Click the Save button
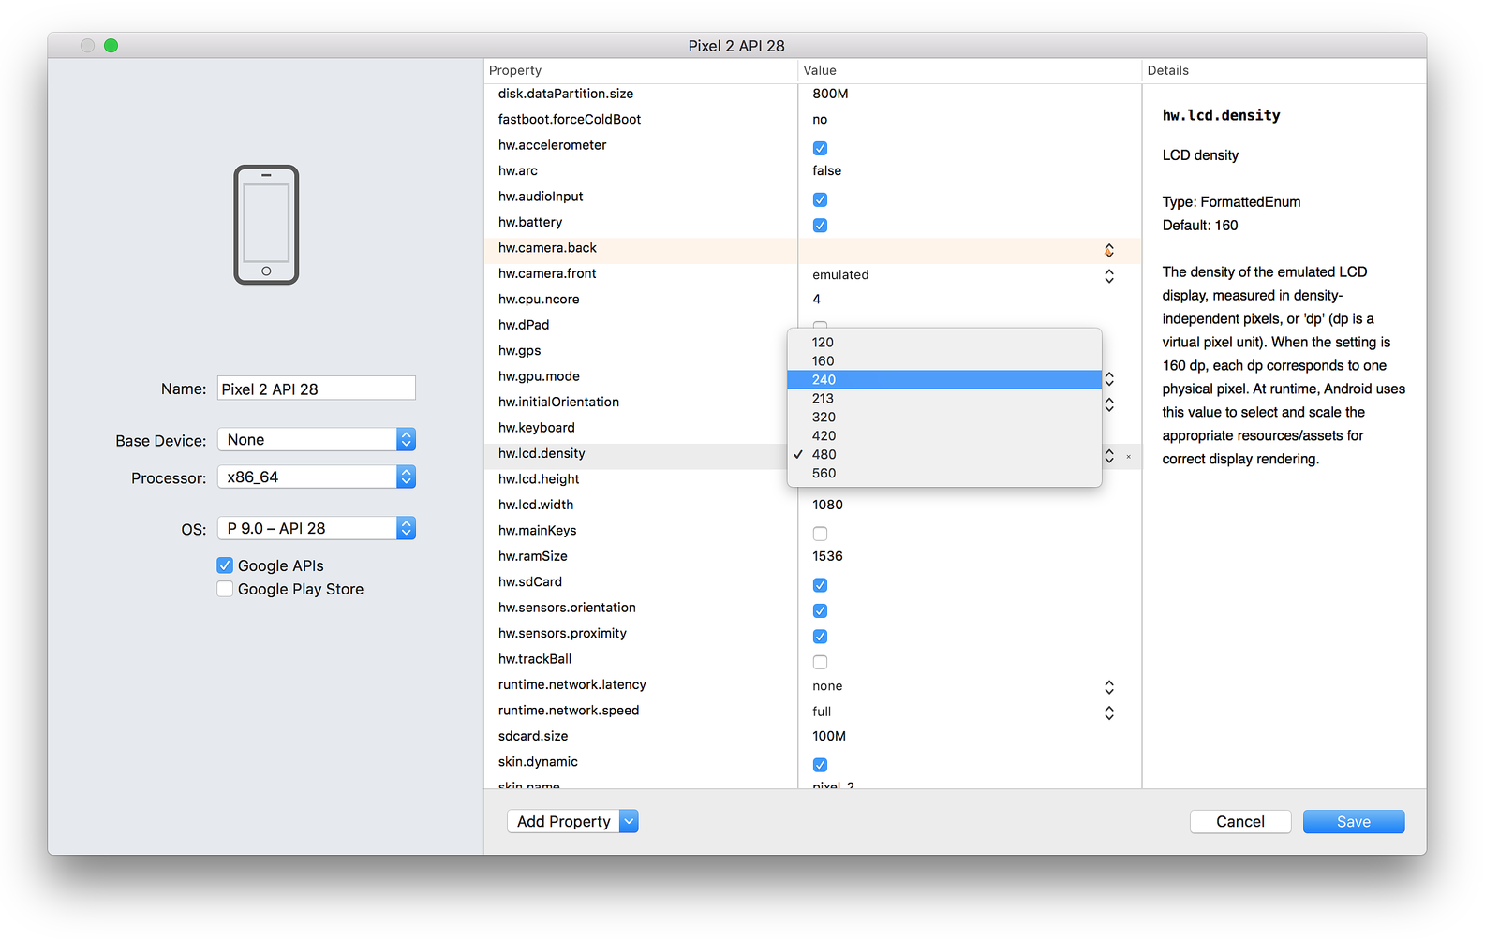 [x=1354, y=821]
